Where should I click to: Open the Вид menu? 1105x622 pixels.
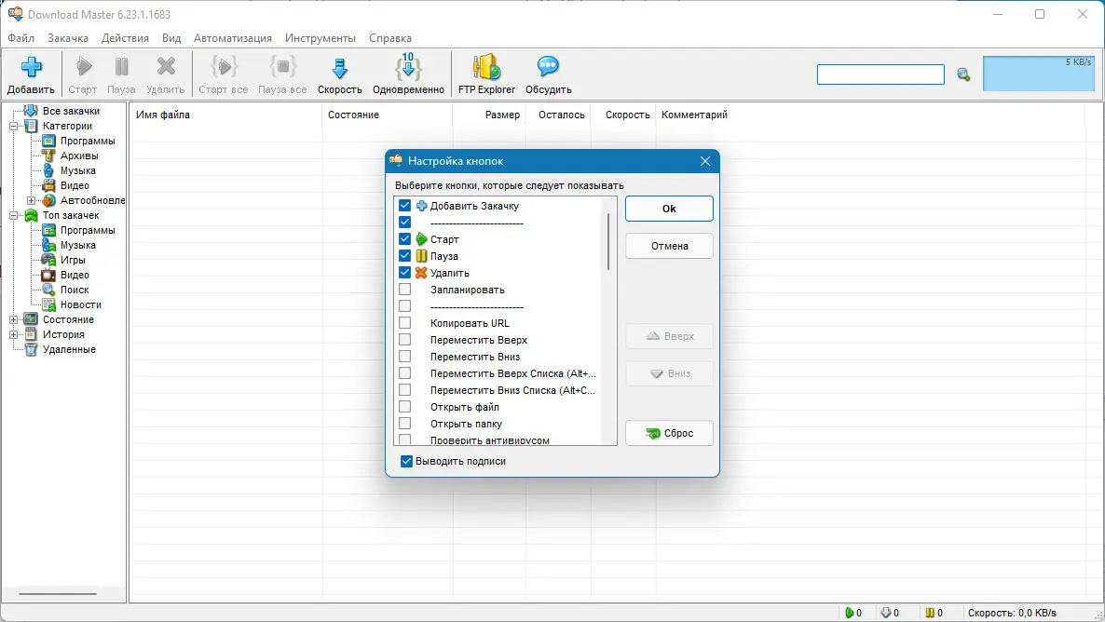[x=171, y=38]
